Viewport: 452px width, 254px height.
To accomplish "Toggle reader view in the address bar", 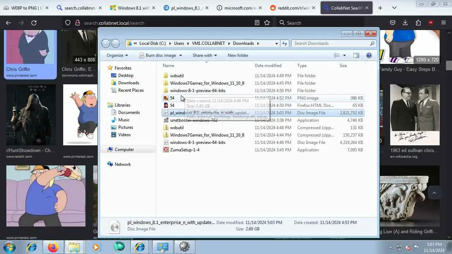I will [257, 23].
